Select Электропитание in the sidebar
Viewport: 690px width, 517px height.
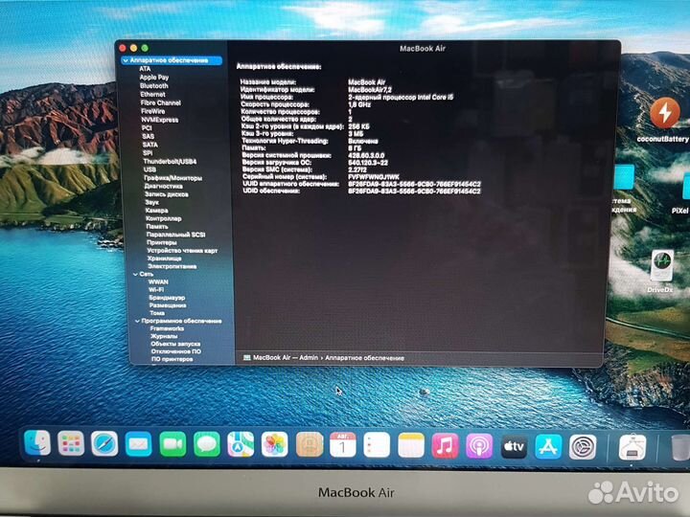click(172, 266)
